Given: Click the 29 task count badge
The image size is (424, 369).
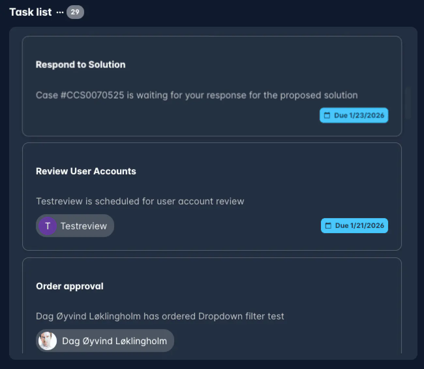Looking at the screenshot, I should pyautogui.click(x=75, y=12).
